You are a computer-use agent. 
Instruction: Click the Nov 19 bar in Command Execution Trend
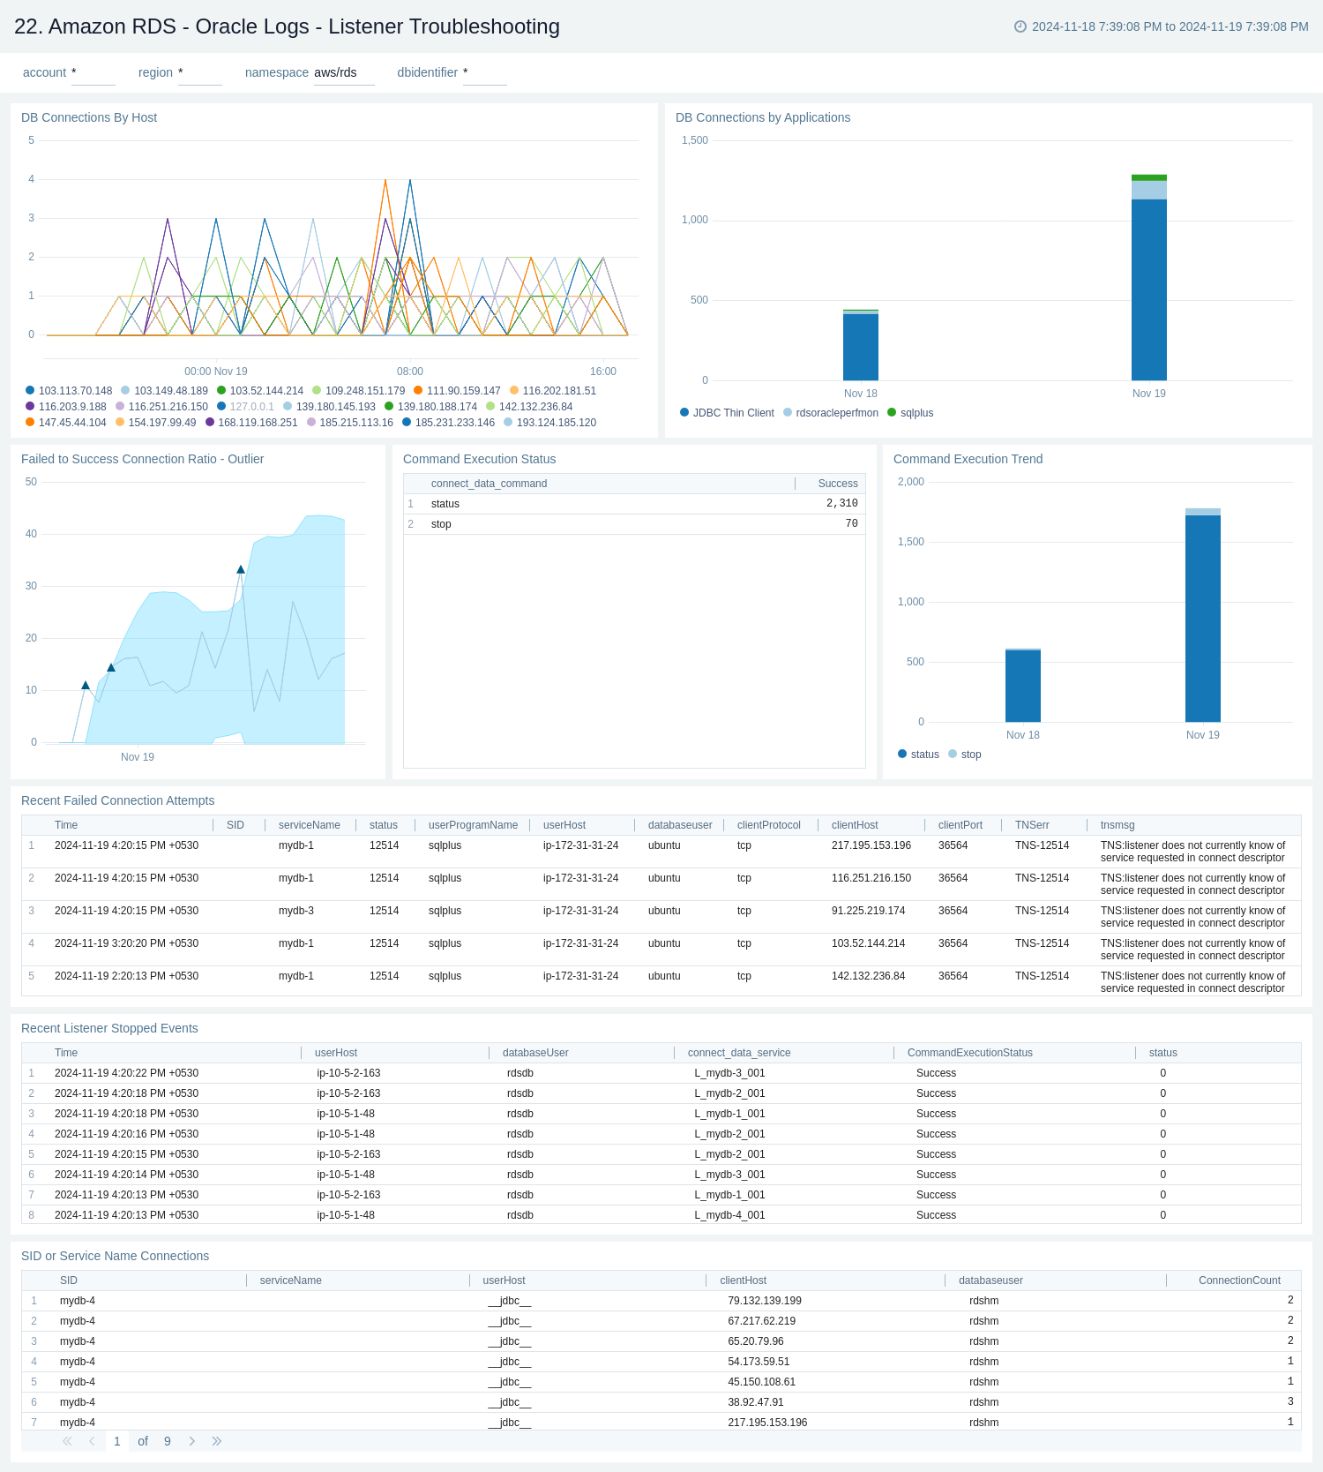pyautogui.click(x=1202, y=618)
